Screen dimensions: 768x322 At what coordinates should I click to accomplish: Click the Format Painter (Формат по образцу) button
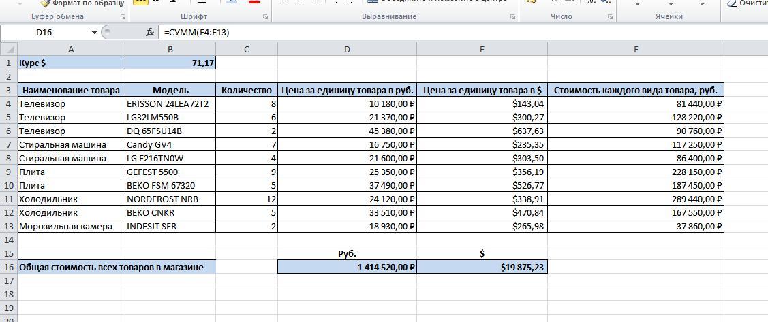pyautogui.click(x=82, y=3)
